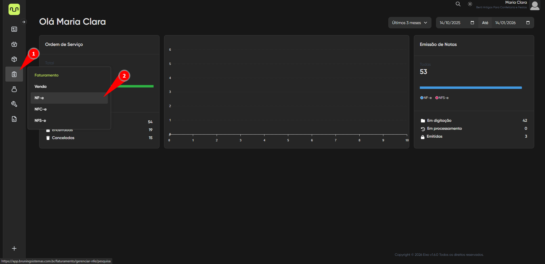
Task: Click the end date field 14/01/2026
Action: [505, 23]
